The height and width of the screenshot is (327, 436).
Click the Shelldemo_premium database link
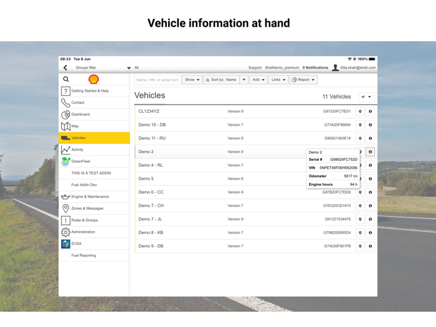coord(282,67)
